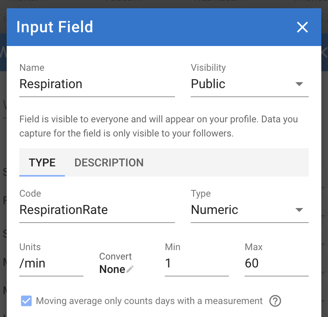Click the Convert None value text

pyautogui.click(x=112, y=269)
